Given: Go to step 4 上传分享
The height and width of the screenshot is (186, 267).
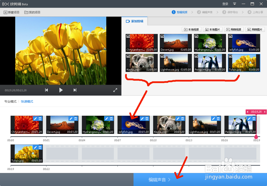Looking at the screenshot, I should click(x=256, y=12).
